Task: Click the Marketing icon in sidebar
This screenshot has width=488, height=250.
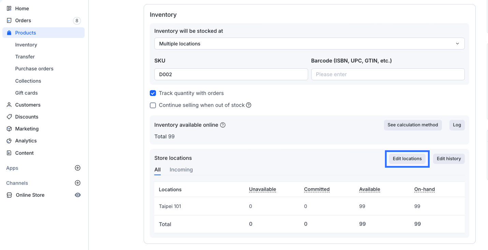Action: click(9, 129)
